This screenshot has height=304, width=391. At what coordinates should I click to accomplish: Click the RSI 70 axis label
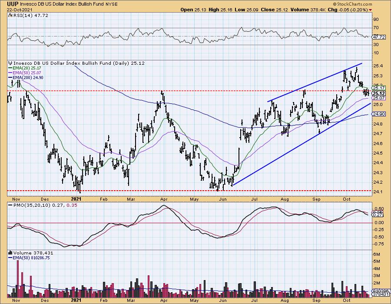click(376, 28)
